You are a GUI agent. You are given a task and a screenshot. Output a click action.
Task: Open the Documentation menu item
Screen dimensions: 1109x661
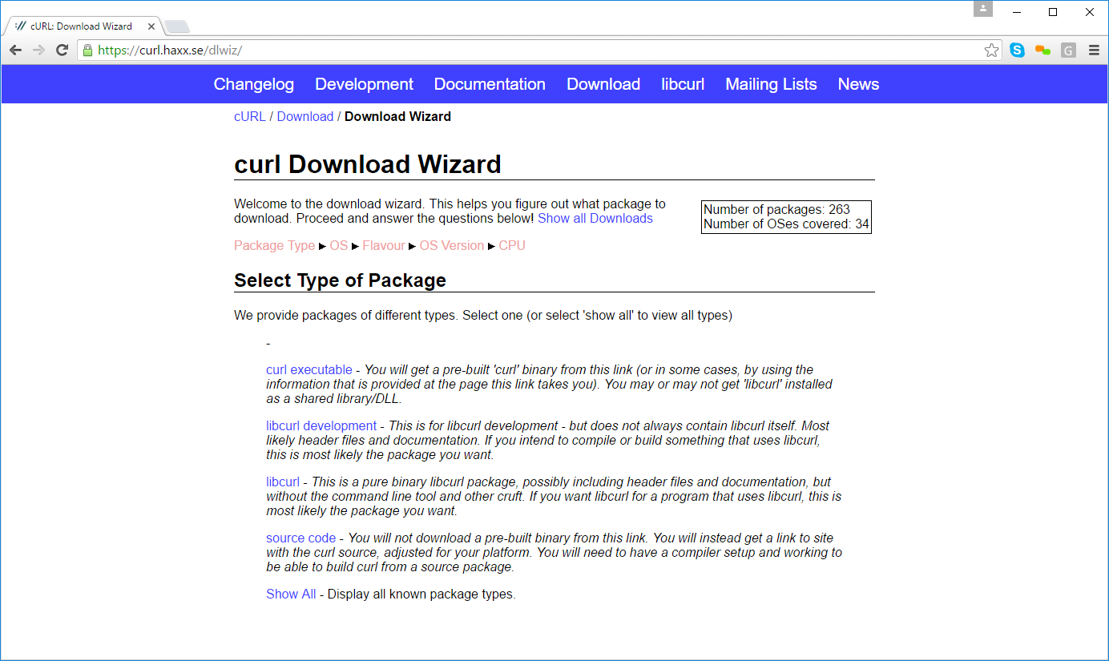pos(490,83)
